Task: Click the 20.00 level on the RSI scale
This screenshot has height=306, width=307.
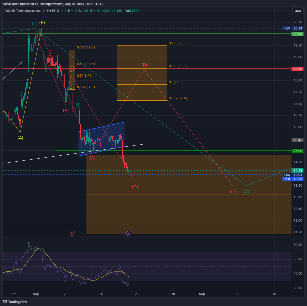Action: [298, 288]
